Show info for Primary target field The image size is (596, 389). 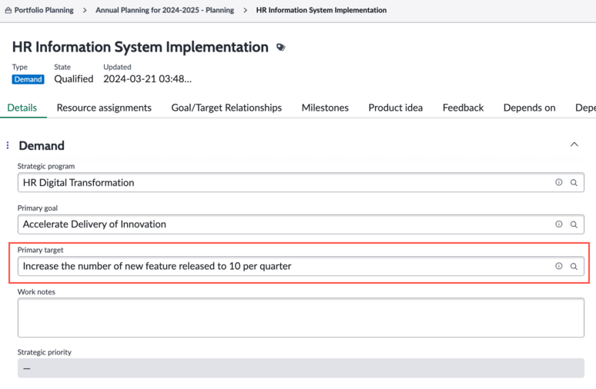pos(559,266)
